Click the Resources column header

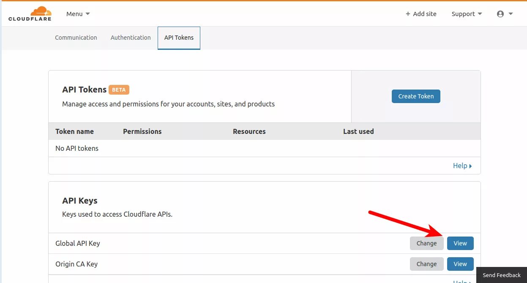coord(249,131)
